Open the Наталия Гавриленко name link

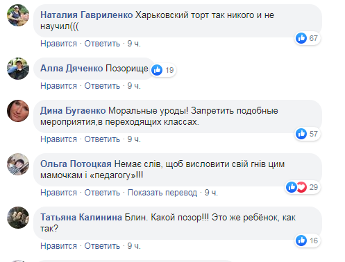pyautogui.click(x=87, y=15)
